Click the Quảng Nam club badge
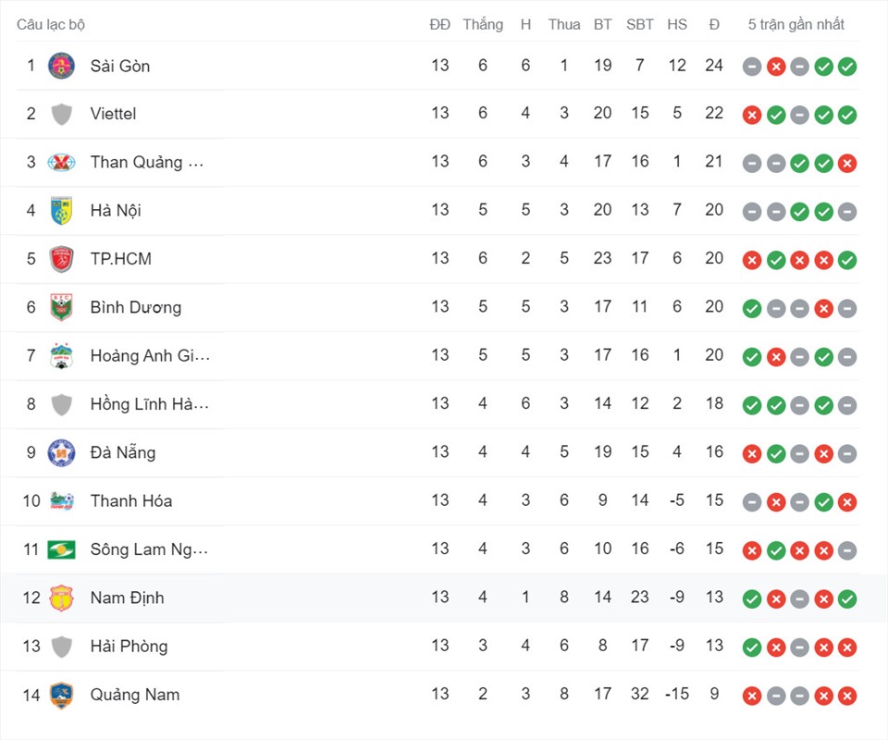888x740 pixels. click(61, 696)
